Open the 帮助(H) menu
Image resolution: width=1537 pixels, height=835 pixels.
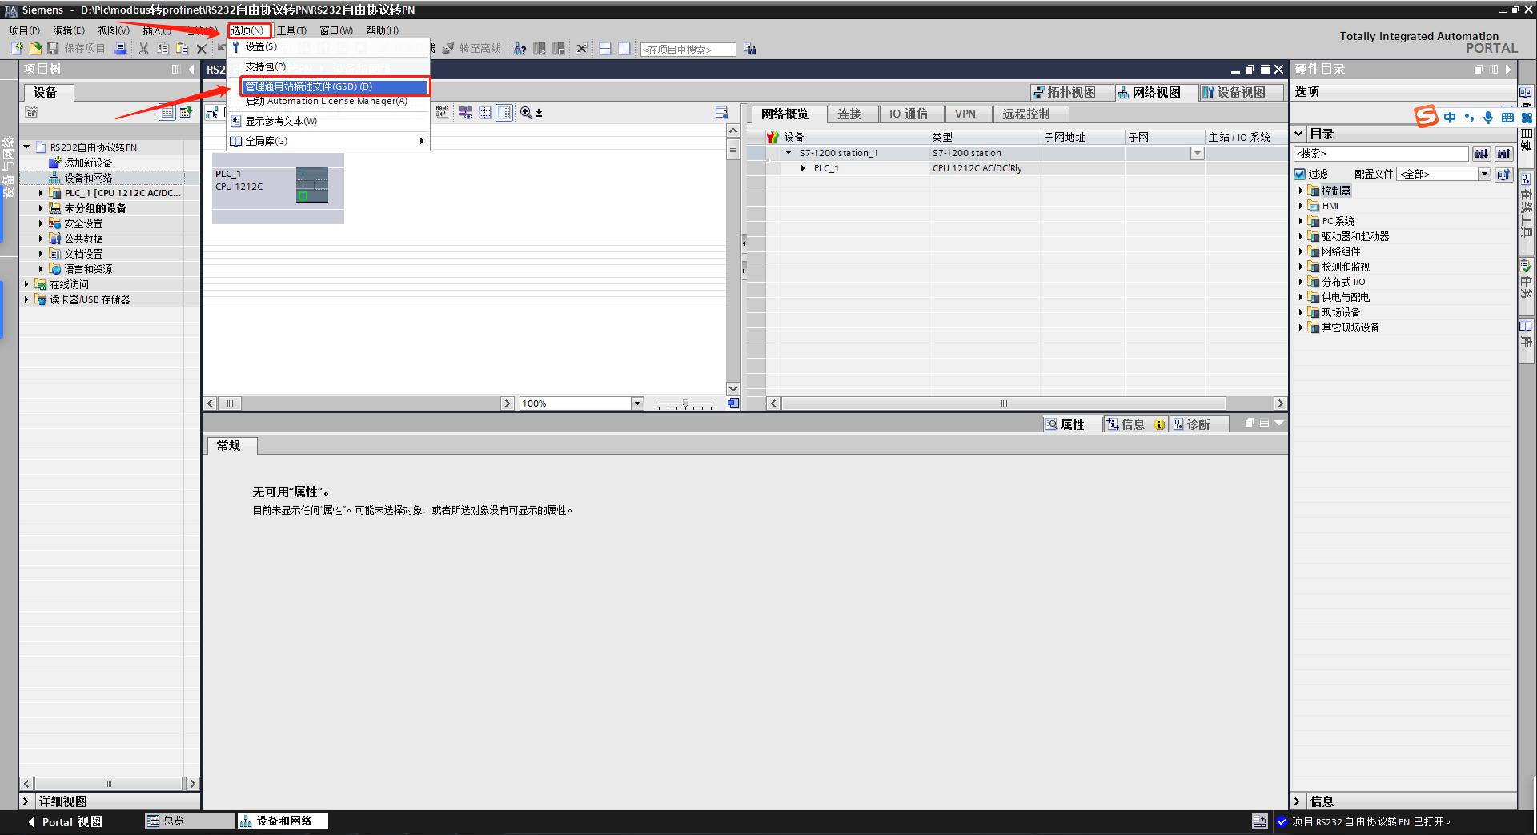382,30
